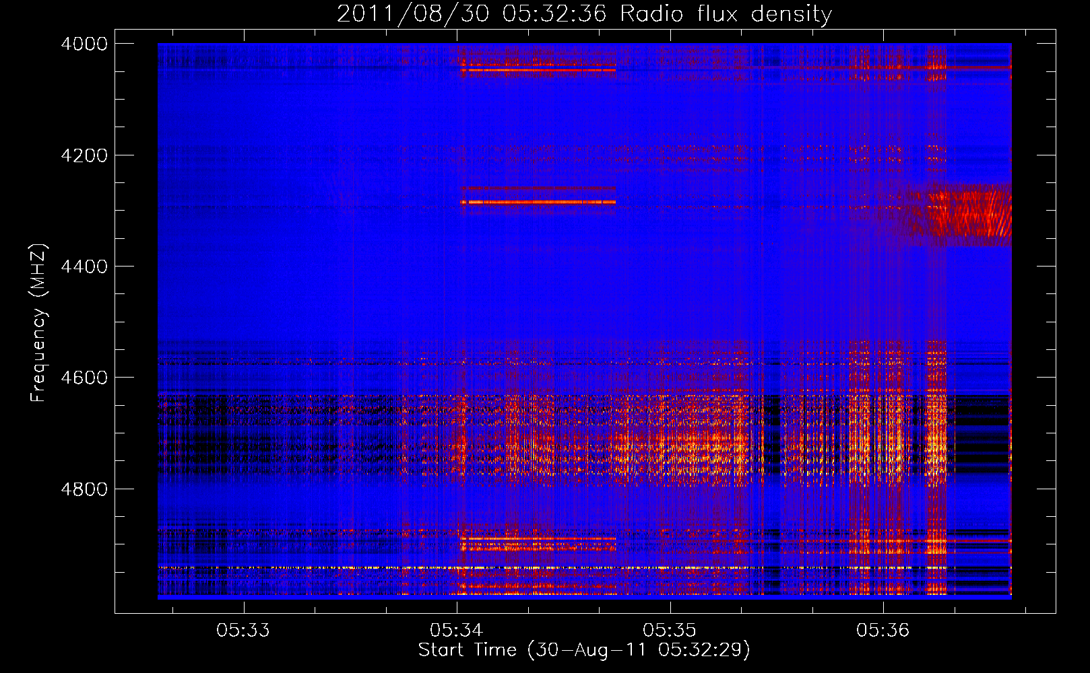Select the 4600 frequency tick label

coord(84,378)
